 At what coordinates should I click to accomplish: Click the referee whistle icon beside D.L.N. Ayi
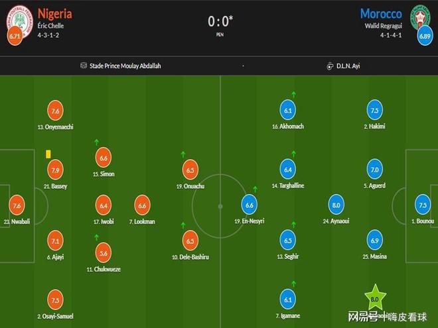(329, 66)
